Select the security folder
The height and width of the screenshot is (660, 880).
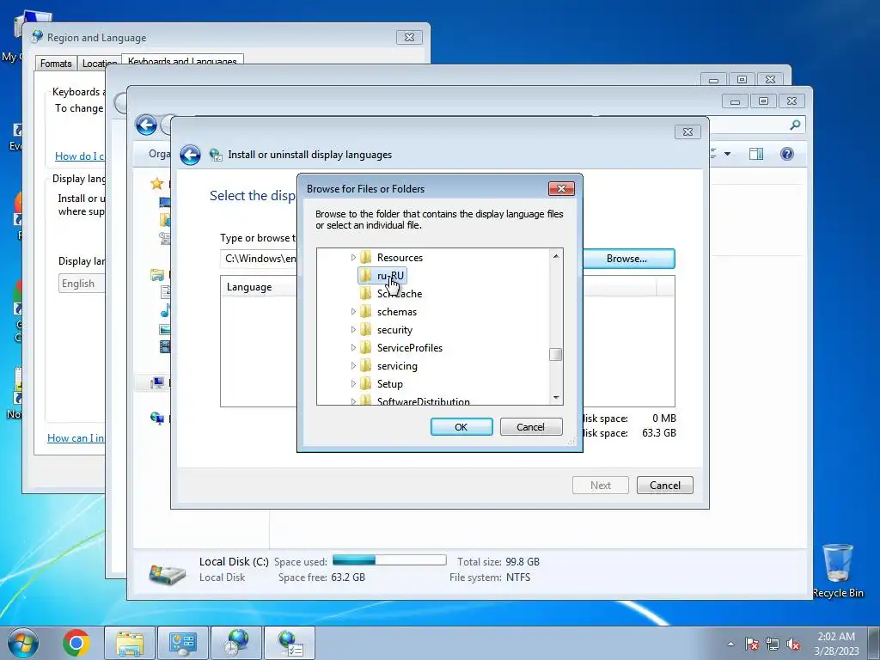point(394,329)
